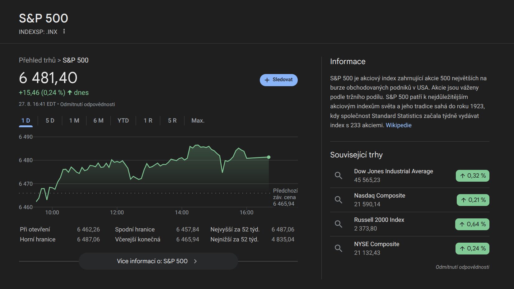
Task: Click the 6 490 price axis label
Action: pos(26,137)
